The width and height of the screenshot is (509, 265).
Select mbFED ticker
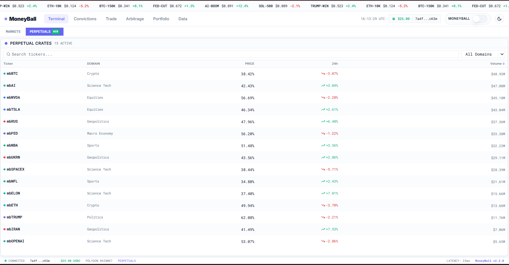[12, 134]
